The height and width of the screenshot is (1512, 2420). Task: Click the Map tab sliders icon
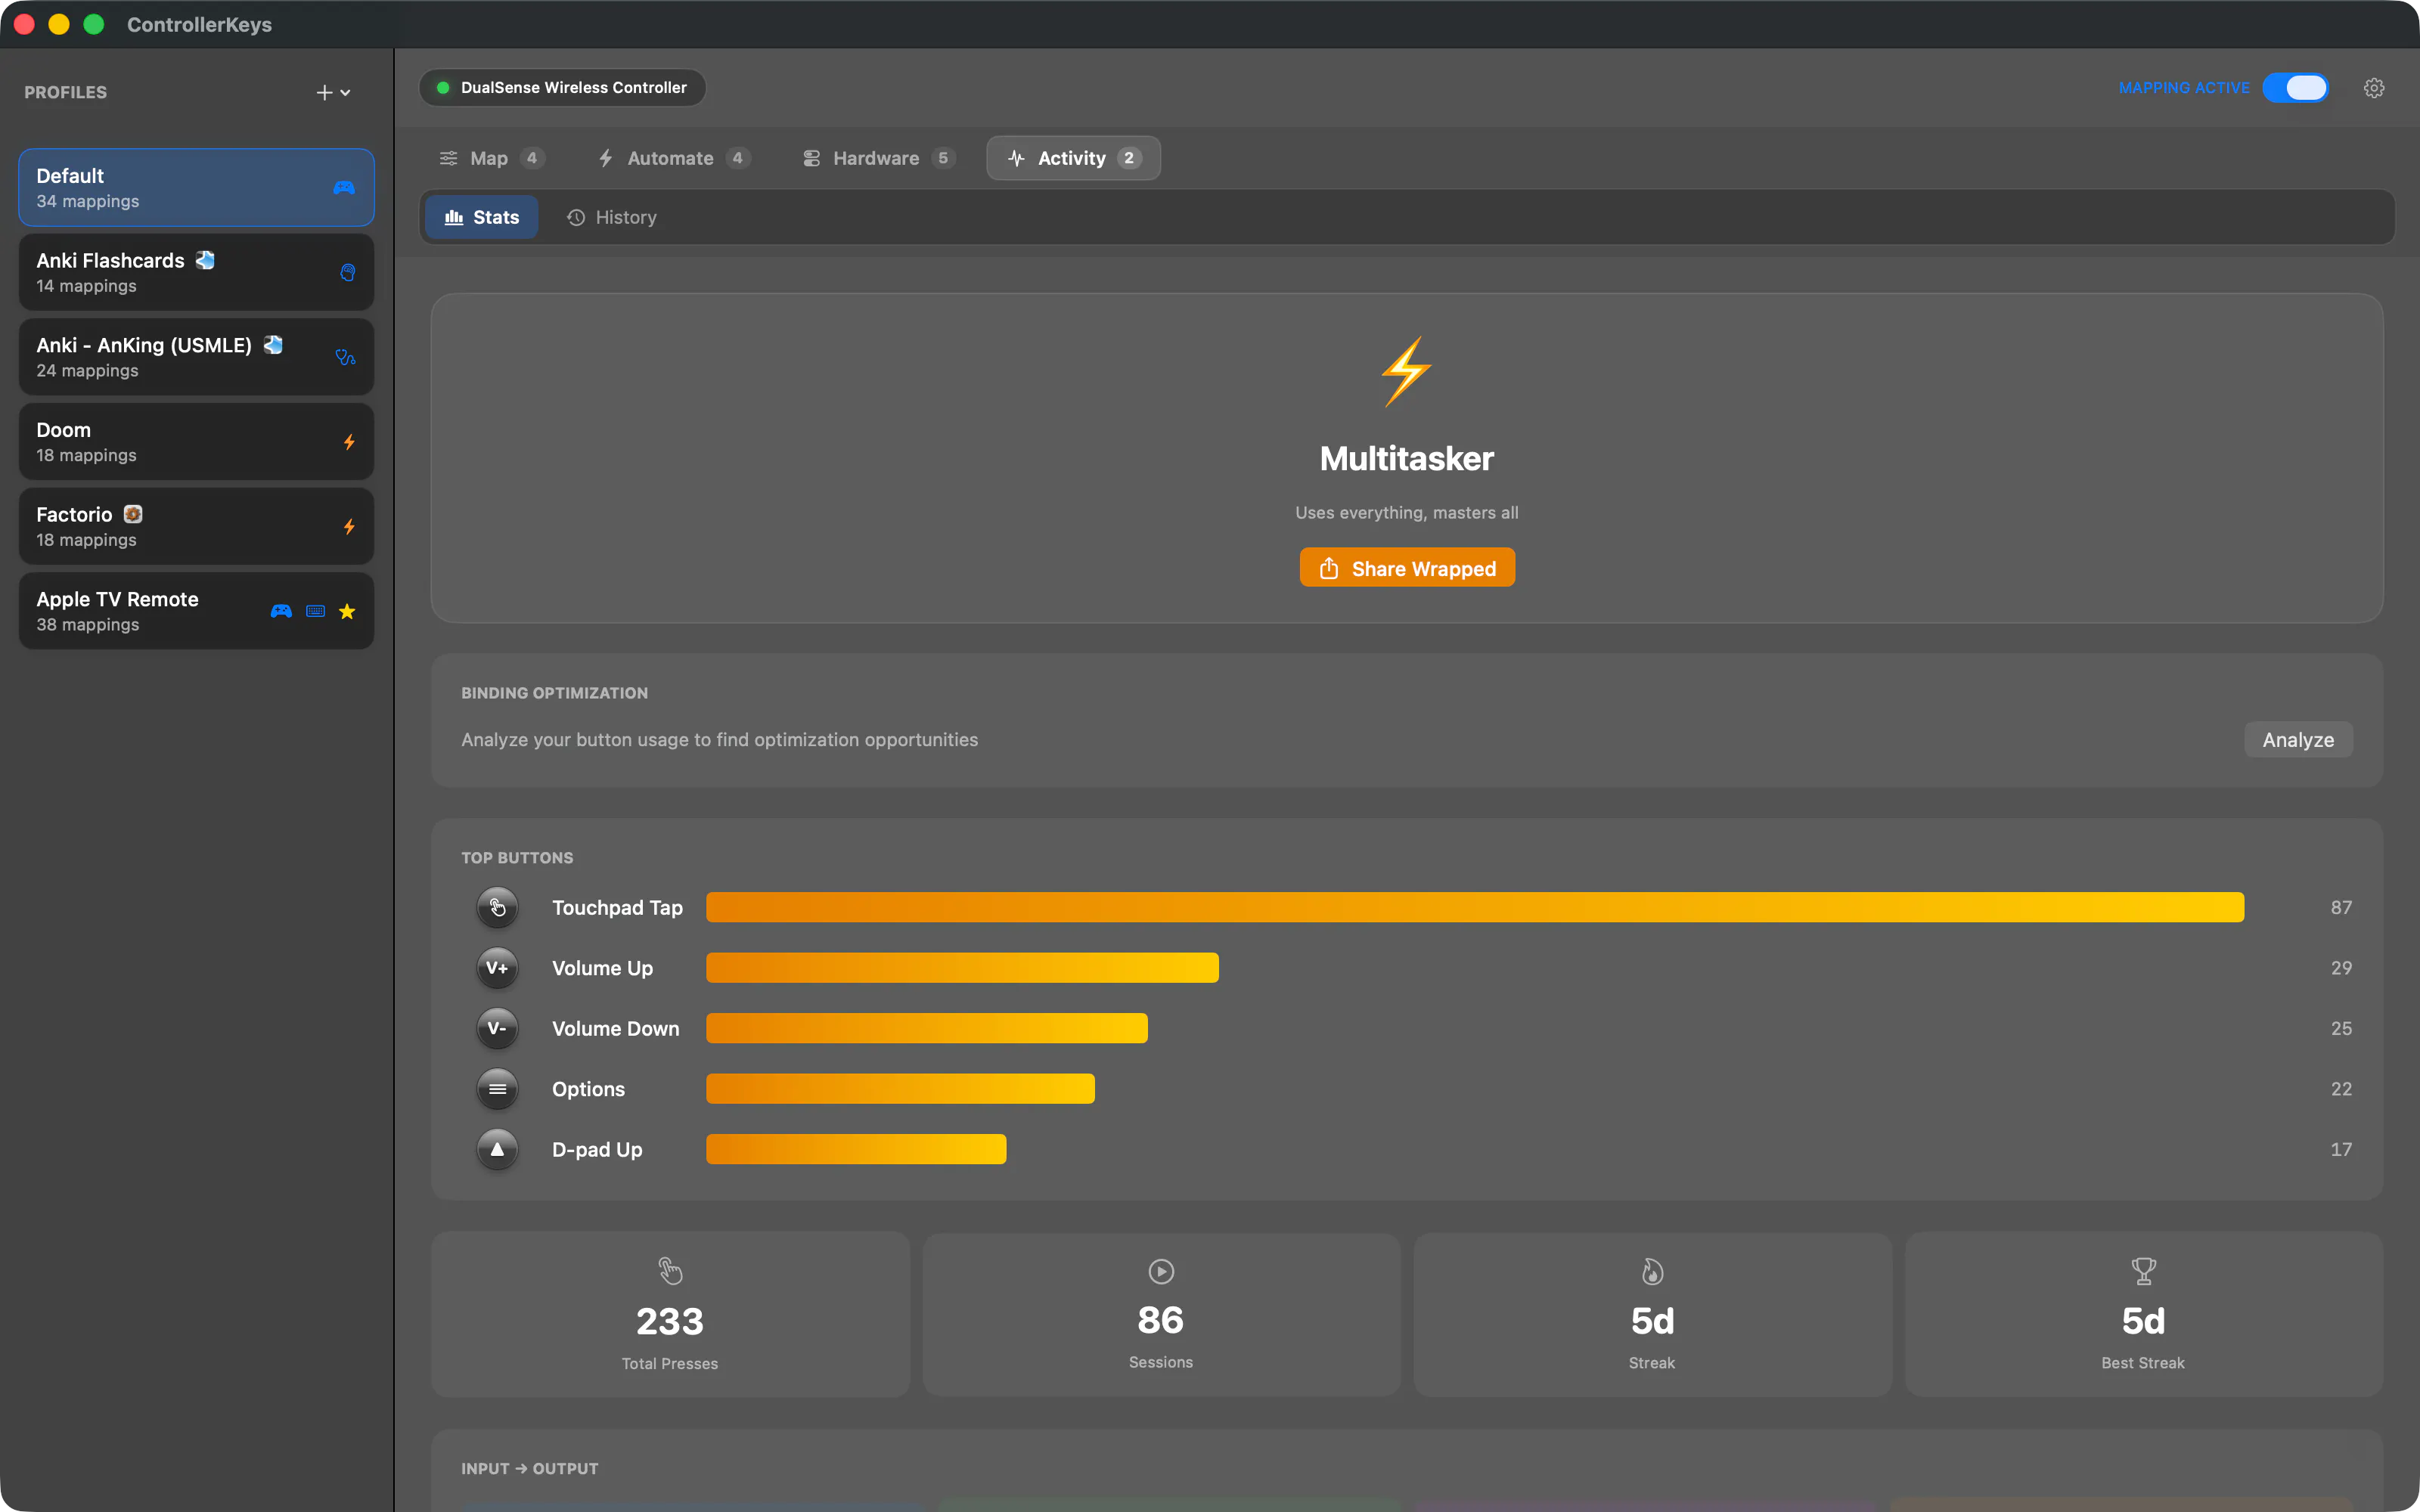click(x=449, y=158)
